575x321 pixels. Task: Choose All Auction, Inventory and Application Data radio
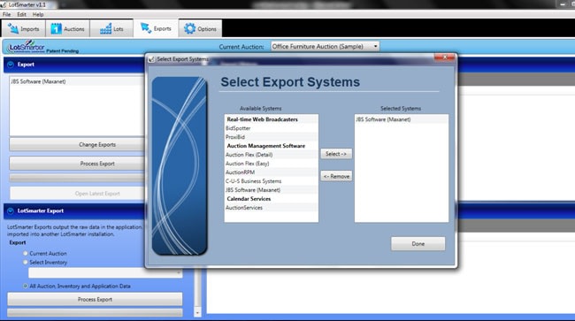click(x=26, y=286)
